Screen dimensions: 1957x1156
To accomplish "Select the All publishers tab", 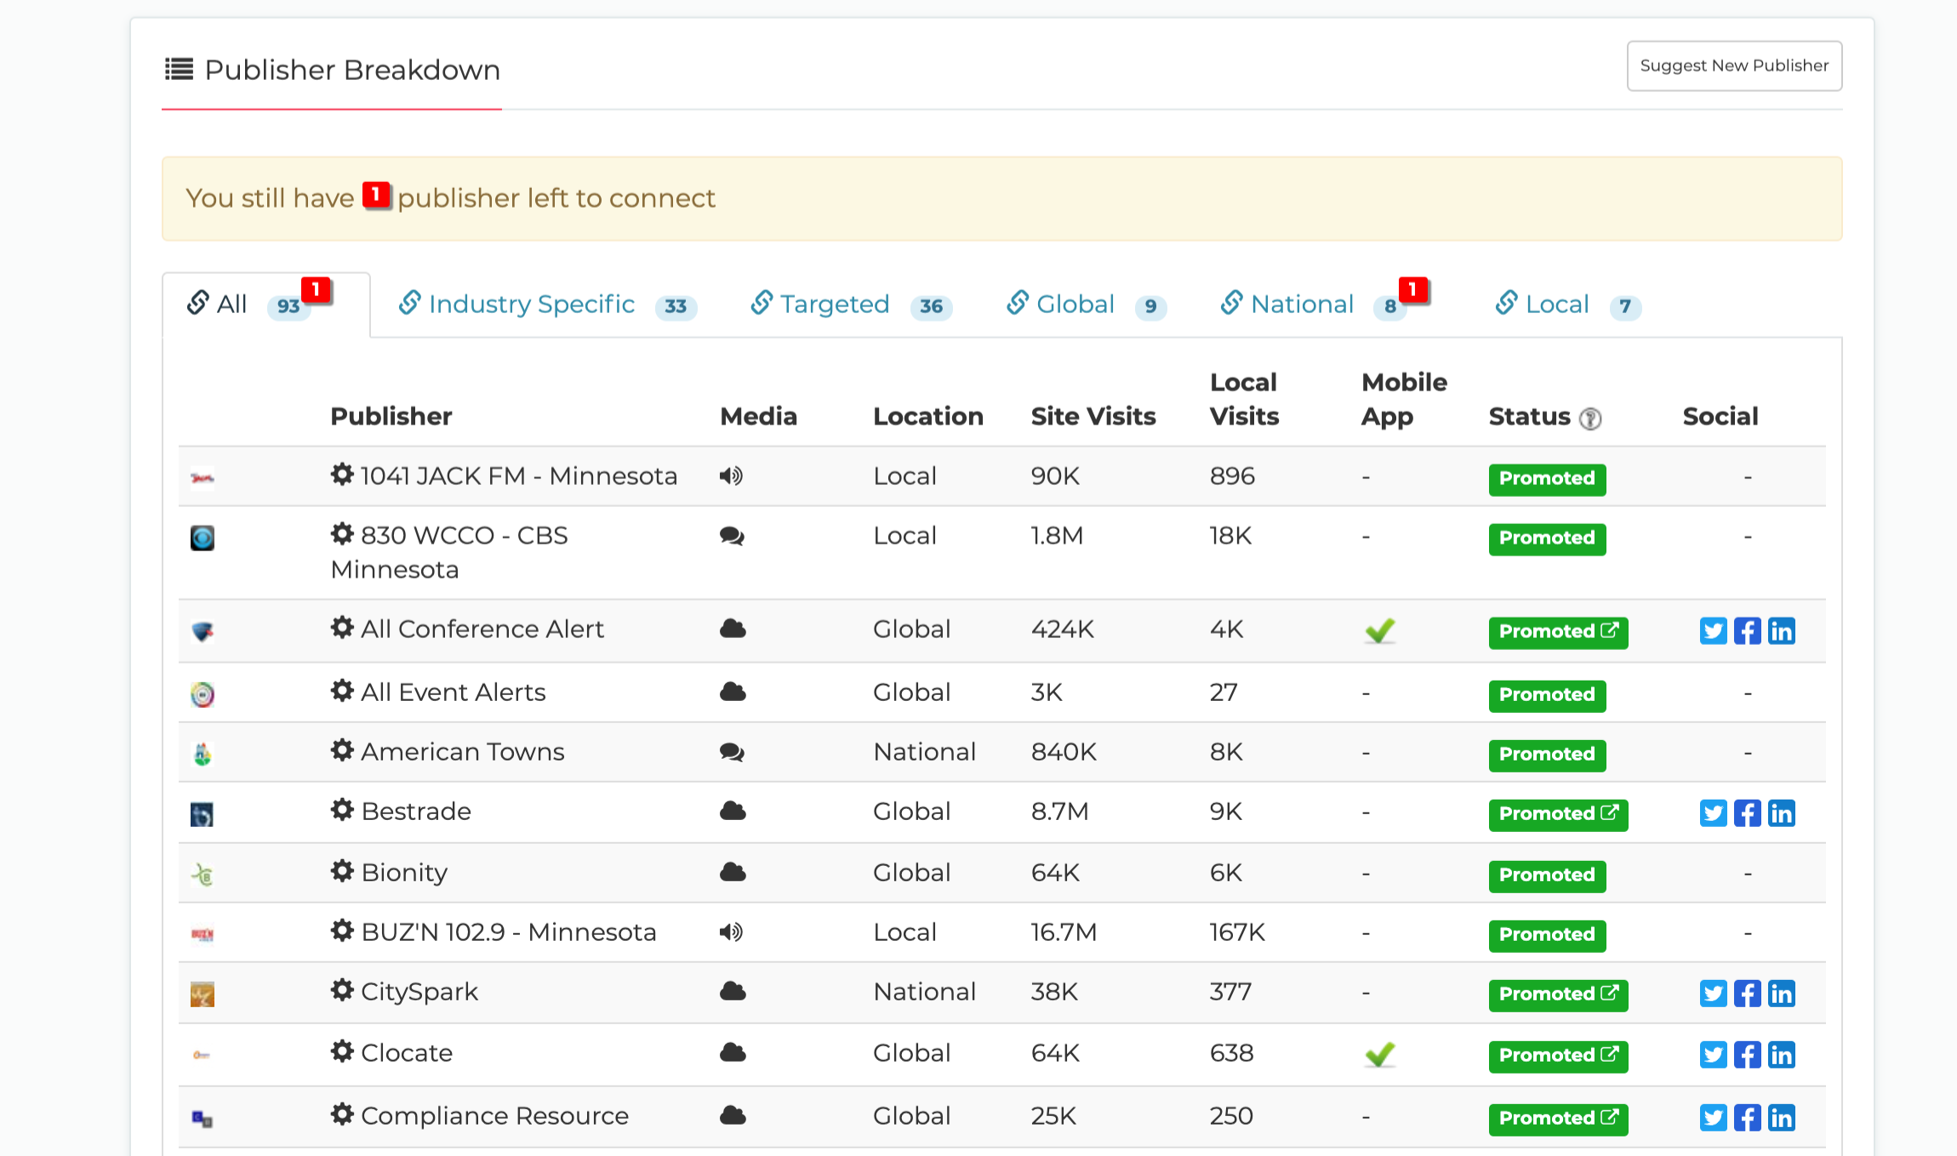I will (x=265, y=305).
